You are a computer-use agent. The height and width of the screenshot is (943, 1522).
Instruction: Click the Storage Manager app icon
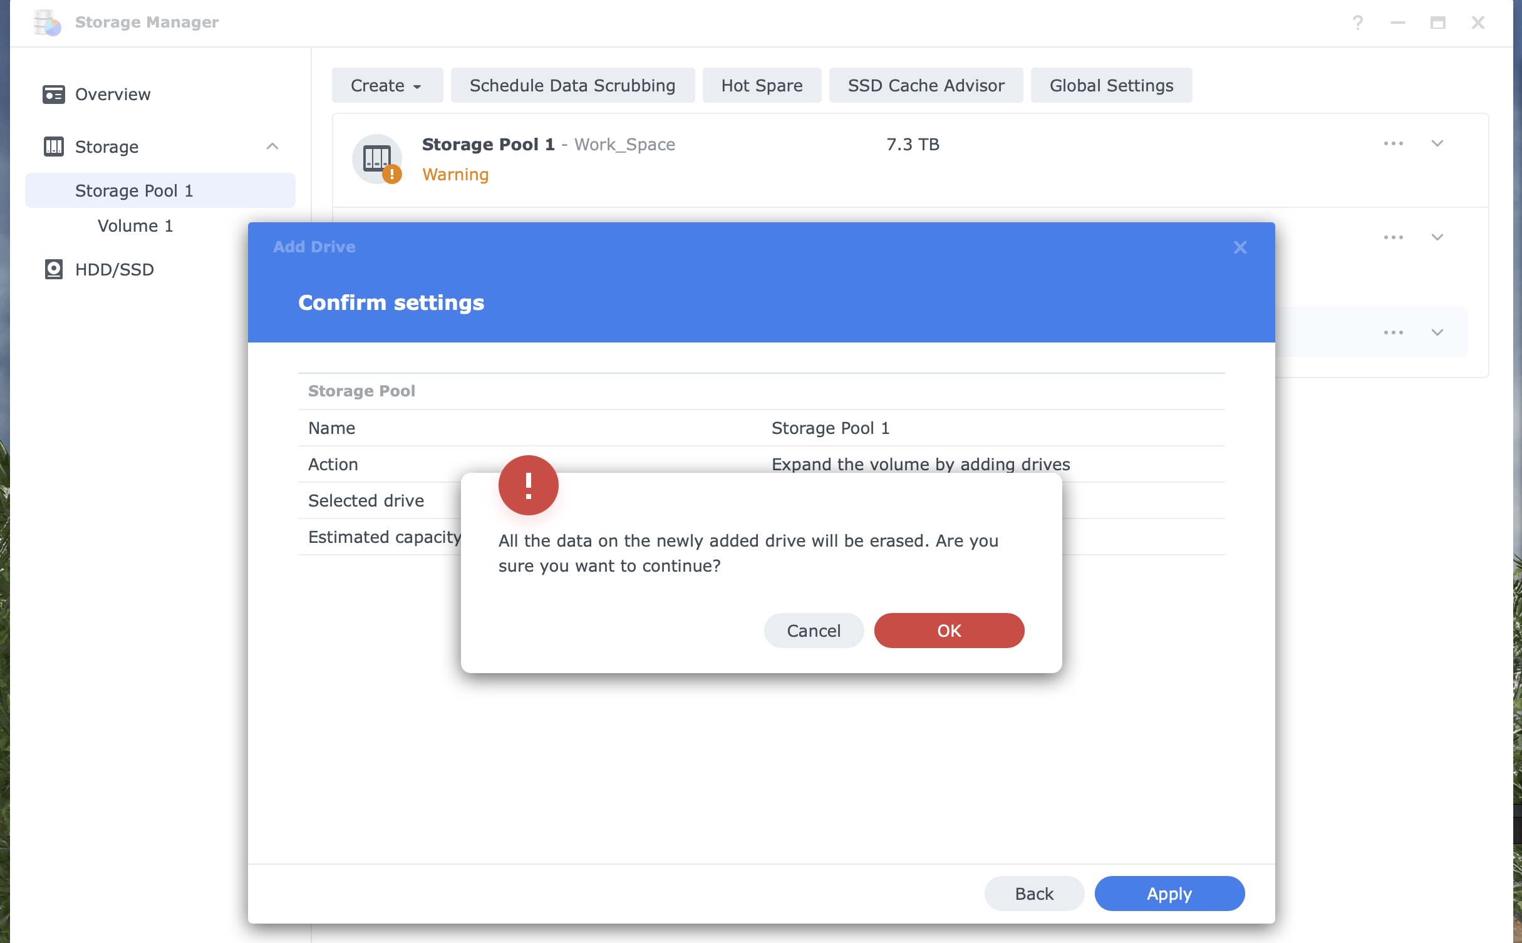pyautogui.click(x=48, y=23)
